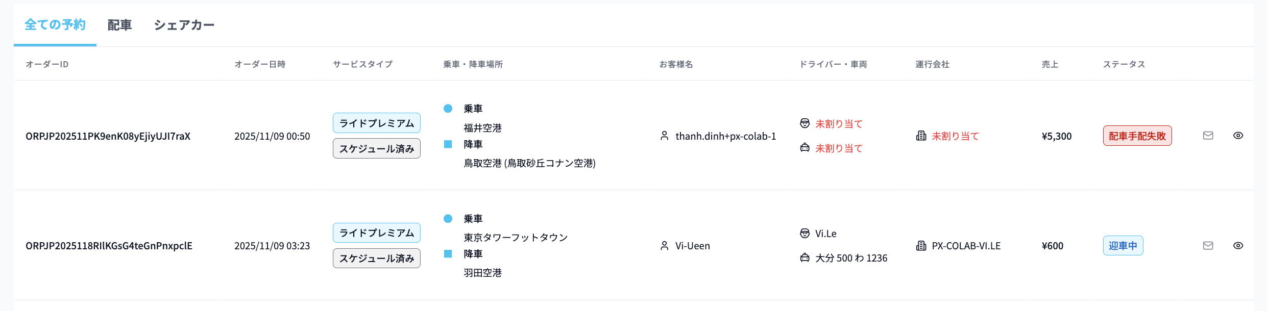The height and width of the screenshot is (311, 1267).
Task: Click the driver icon next to Vi.Le
Action: (x=805, y=233)
